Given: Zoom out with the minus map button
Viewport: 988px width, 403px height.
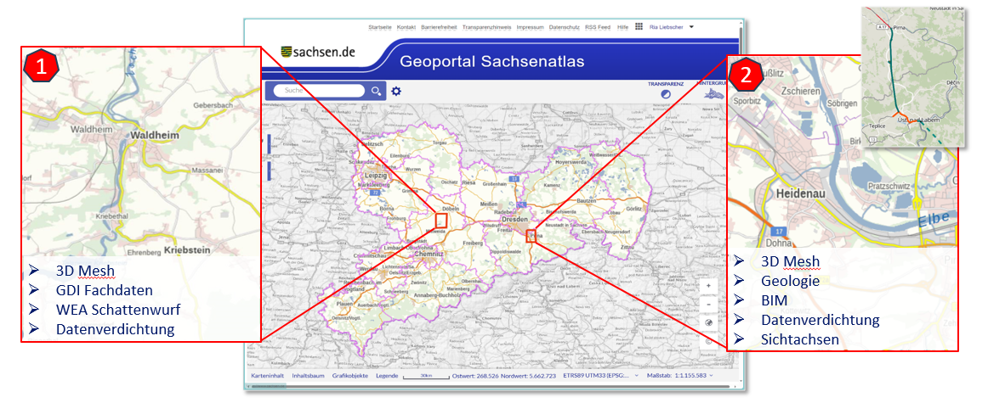Looking at the screenshot, I should coord(708,304).
